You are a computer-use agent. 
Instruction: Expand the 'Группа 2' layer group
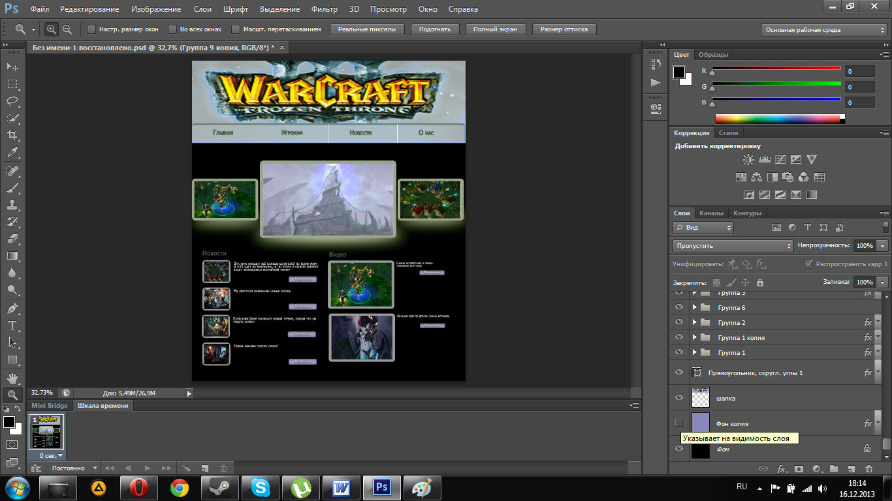click(695, 322)
